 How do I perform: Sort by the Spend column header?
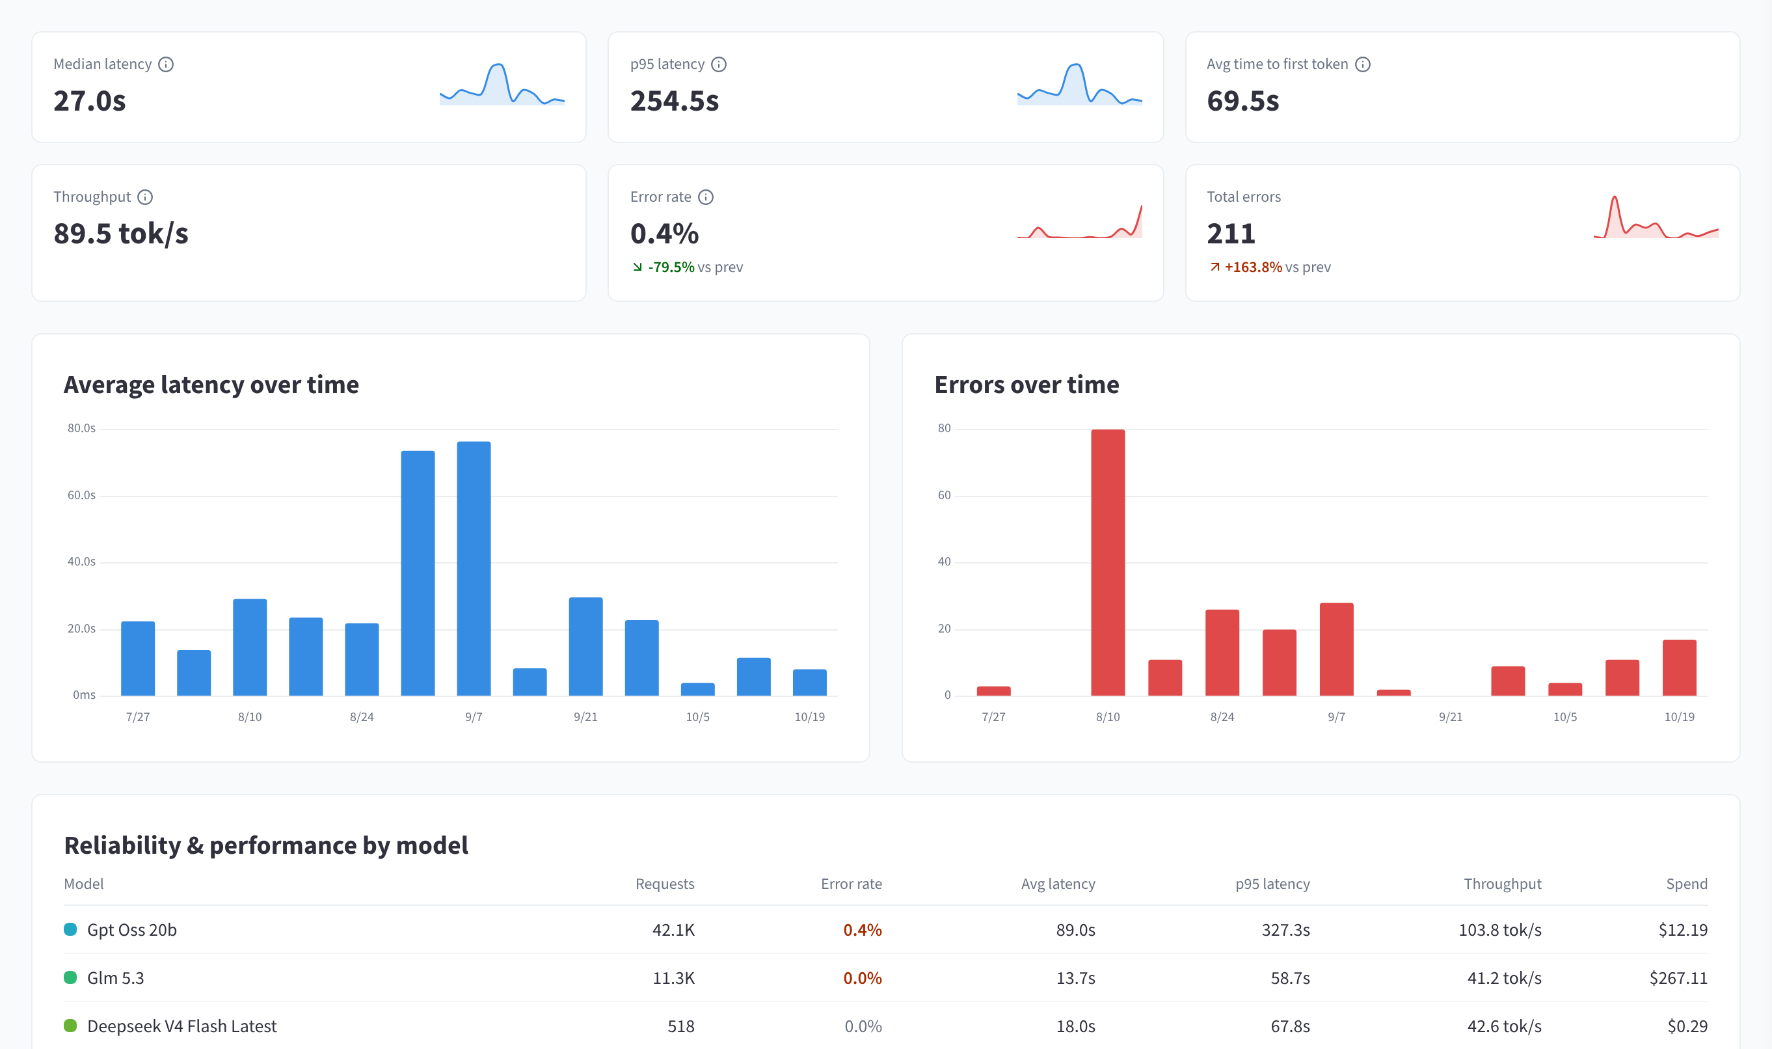click(1687, 884)
